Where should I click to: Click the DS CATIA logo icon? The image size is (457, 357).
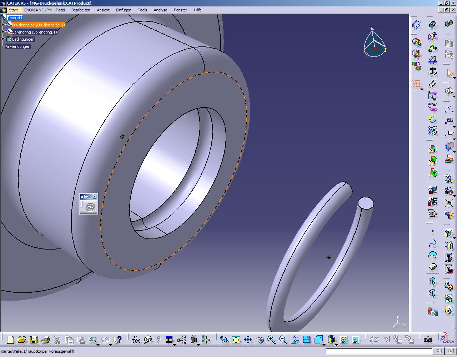[x=447, y=338]
